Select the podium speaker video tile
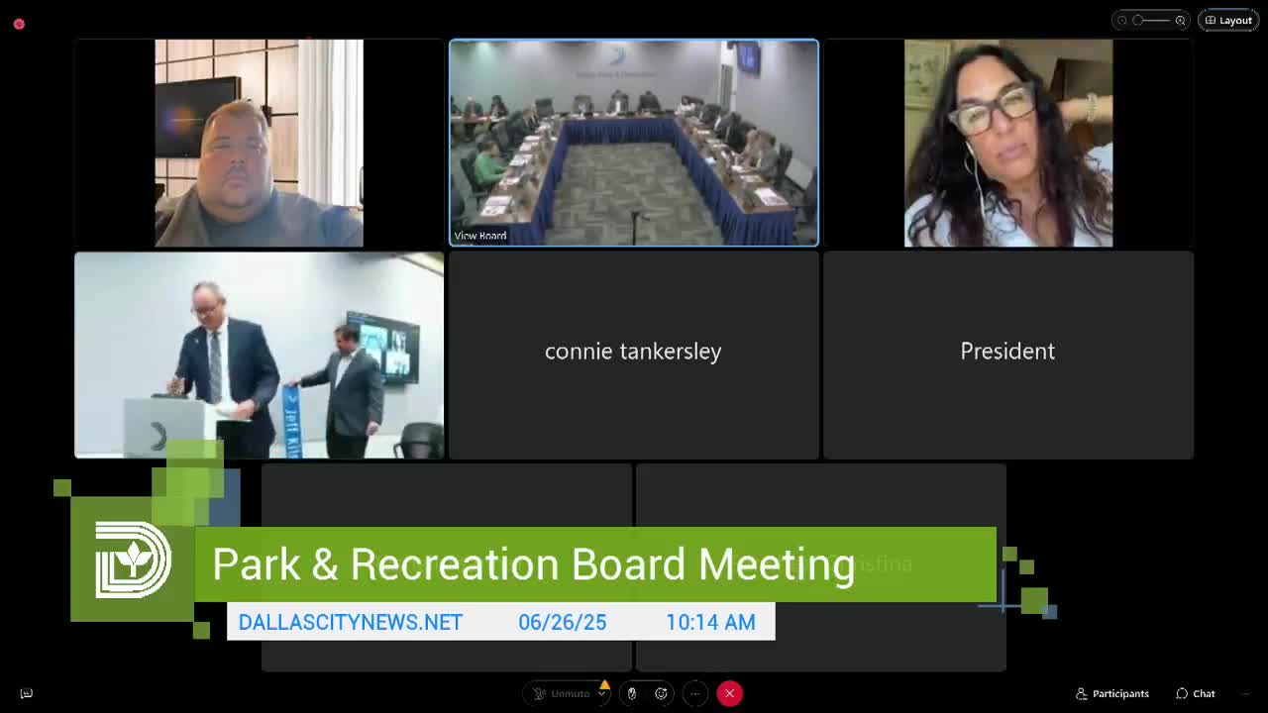The image size is (1268, 713). 260,355
